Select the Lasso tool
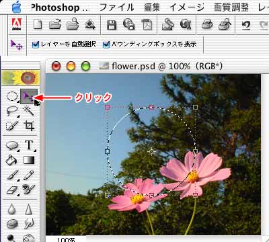 pyautogui.click(x=11, y=111)
